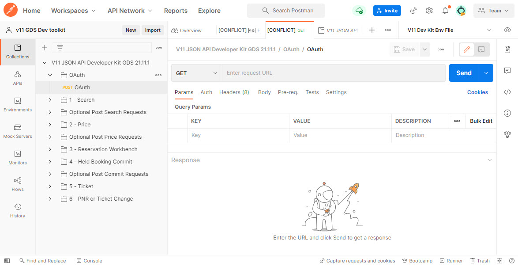The width and height of the screenshot is (518, 266).
Task: Open Collections in the sidebar
Action: (18, 52)
